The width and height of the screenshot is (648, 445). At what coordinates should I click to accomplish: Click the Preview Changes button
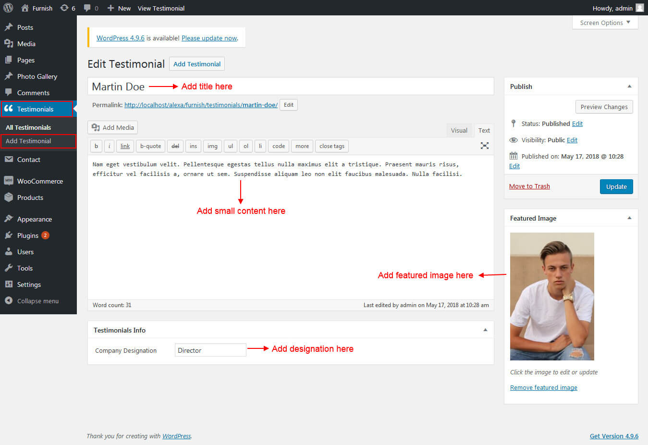click(x=604, y=107)
